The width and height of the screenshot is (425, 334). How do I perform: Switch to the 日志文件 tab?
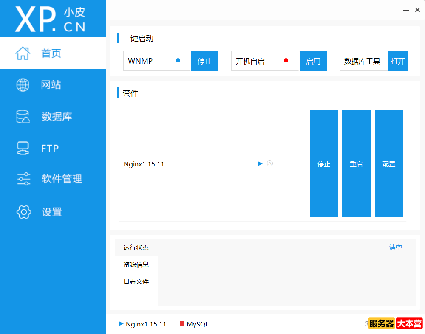coord(136,281)
